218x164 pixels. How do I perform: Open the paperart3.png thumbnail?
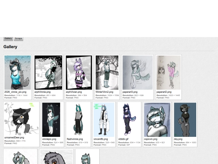point(138,72)
